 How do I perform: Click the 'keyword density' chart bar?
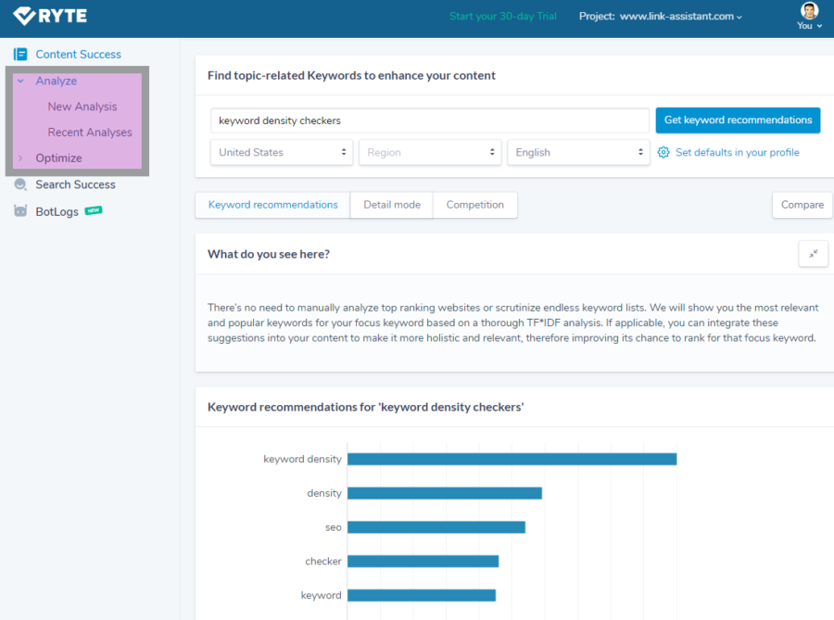tap(512, 459)
